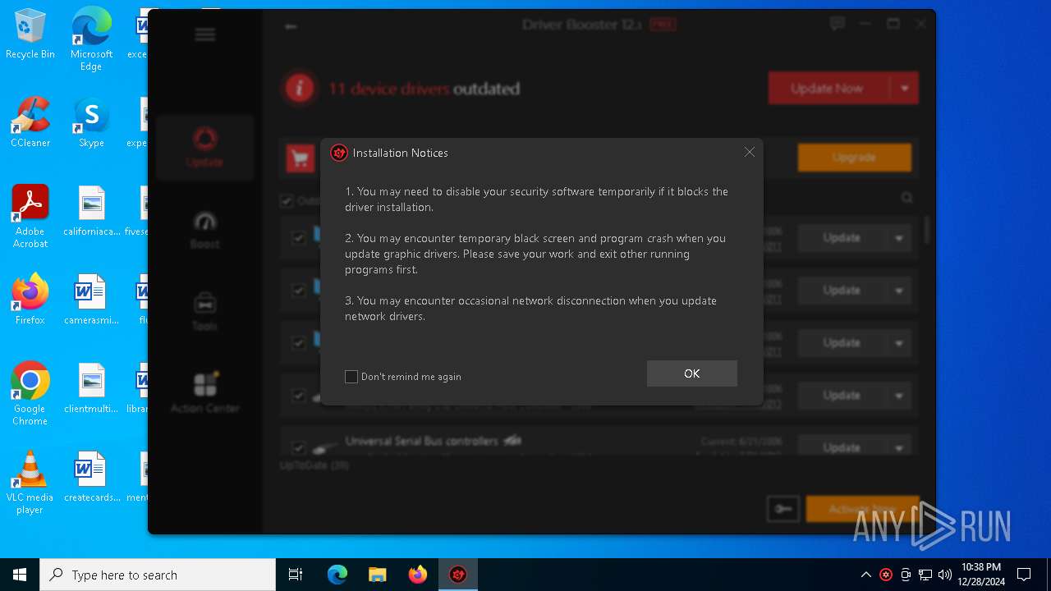Image resolution: width=1051 pixels, height=591 pixels.
Task: Select the Microsoft Edge desktop shortcut
Action: (91, 39)
